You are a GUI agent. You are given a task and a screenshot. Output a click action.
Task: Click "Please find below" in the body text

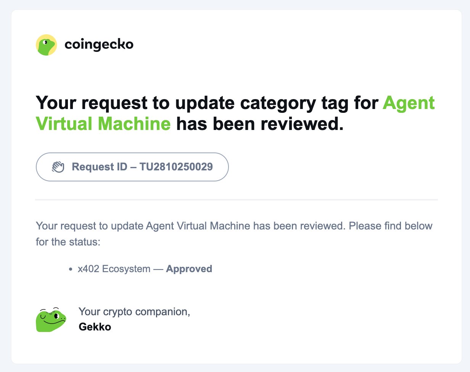click(391, 226)
